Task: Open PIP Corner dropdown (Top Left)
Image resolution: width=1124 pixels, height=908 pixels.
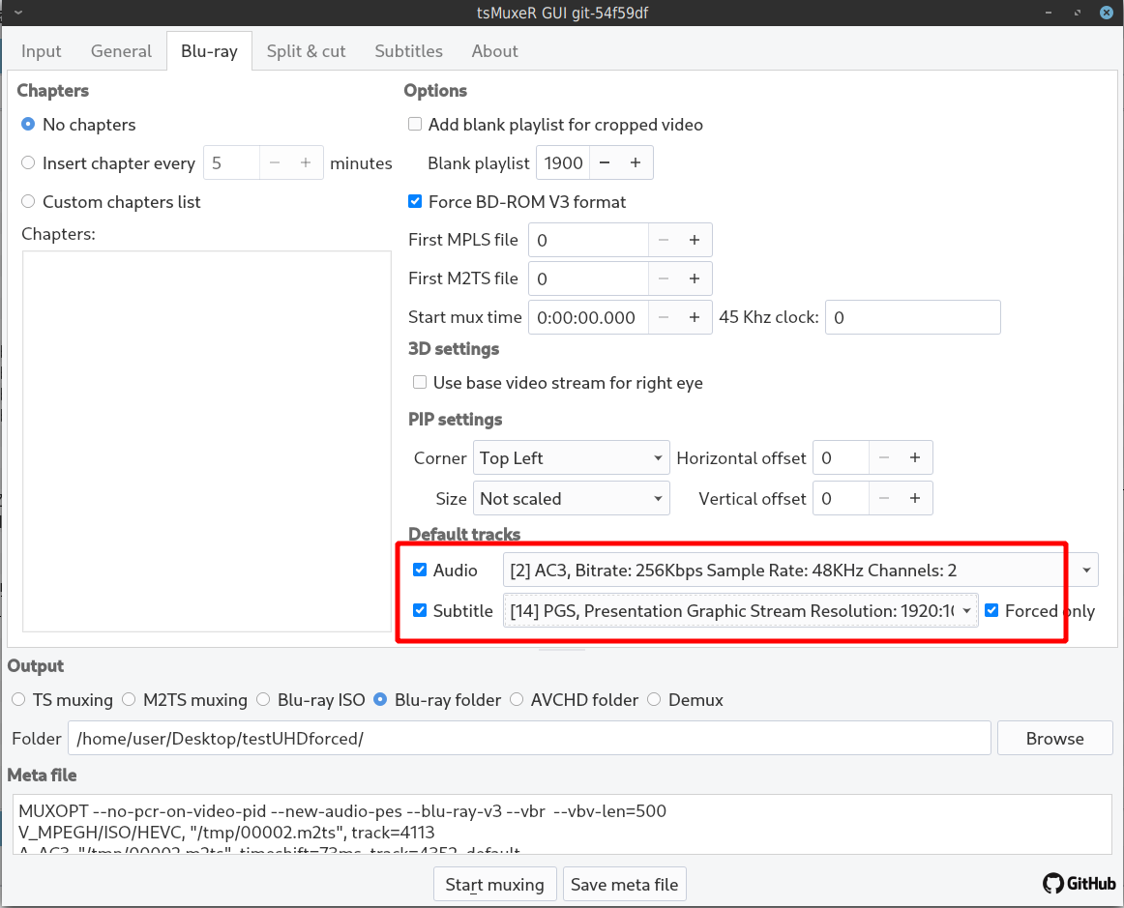Action: tap(572, 458)
